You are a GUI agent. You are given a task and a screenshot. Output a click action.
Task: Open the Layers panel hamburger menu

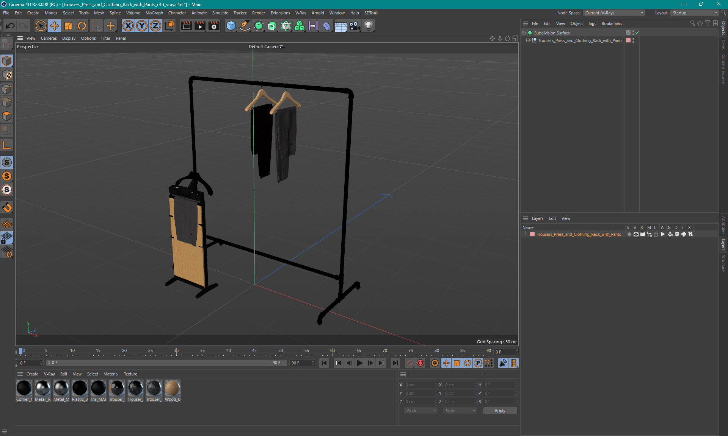[x=526, y=218]
